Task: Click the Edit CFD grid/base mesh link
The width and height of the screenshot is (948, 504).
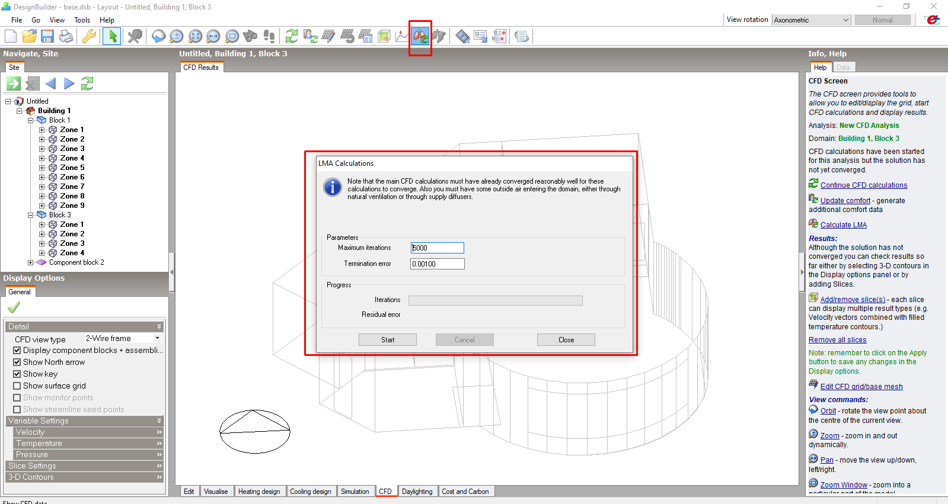Action: tap(861, 387)
